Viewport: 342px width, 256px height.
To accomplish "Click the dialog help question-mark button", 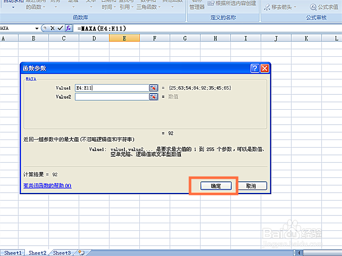I will tap(255, 68).
